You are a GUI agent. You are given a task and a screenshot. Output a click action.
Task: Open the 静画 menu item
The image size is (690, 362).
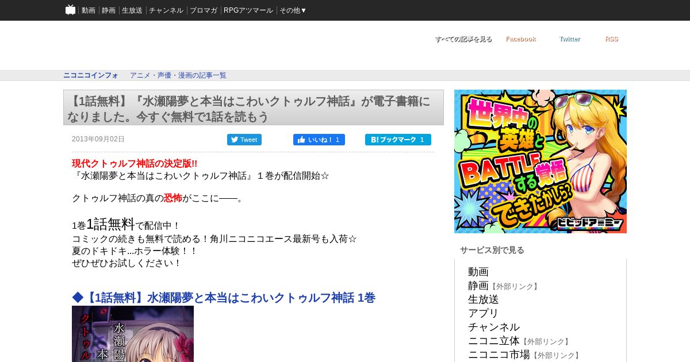[109, 10]
